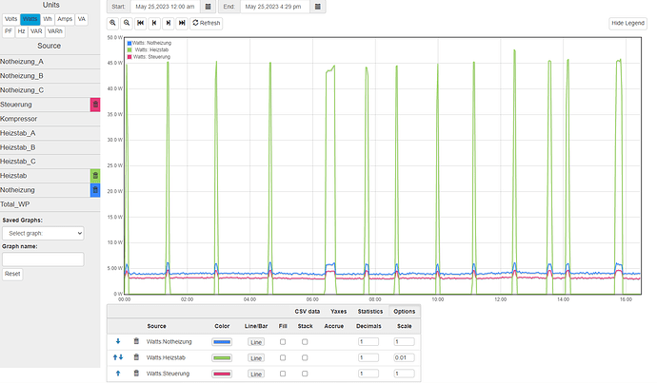Select Hz unit
Image resolution: width=657 pixels, height=384 pixels.
pos(21,31)
